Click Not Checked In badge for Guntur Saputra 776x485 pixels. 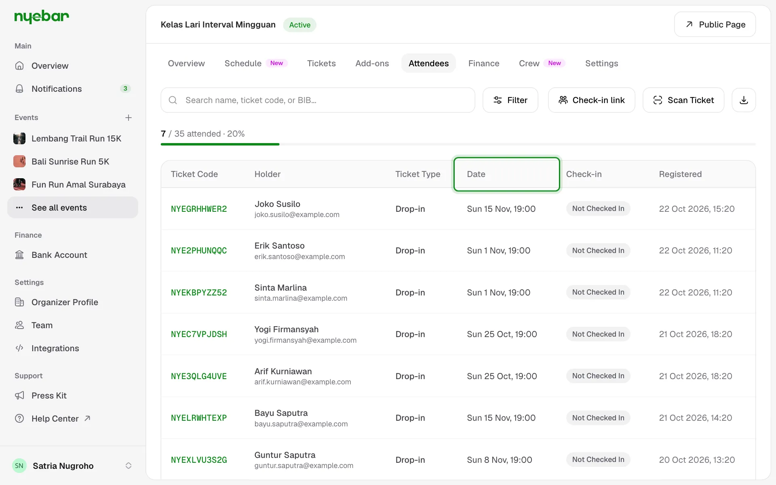coord(598,460)
